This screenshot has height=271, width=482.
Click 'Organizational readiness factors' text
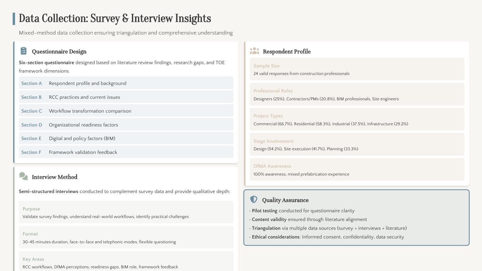point(83,125)
